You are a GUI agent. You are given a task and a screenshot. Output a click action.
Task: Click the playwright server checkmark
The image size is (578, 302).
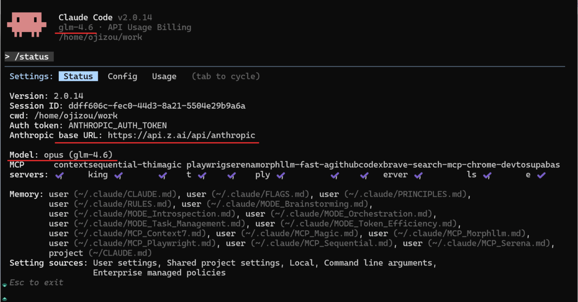pos(202,175)
